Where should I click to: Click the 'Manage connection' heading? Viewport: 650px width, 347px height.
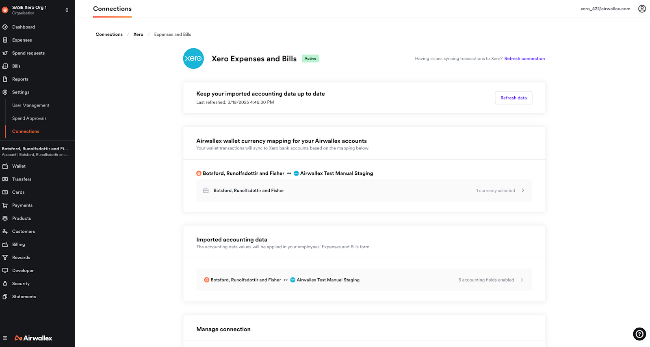223,329
